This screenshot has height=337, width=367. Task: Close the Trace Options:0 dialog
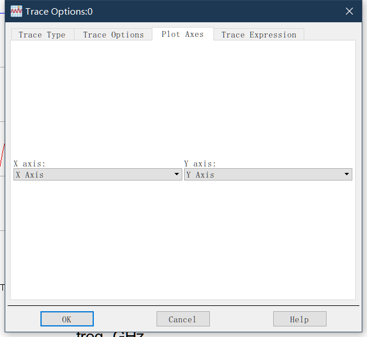(349, 11)
